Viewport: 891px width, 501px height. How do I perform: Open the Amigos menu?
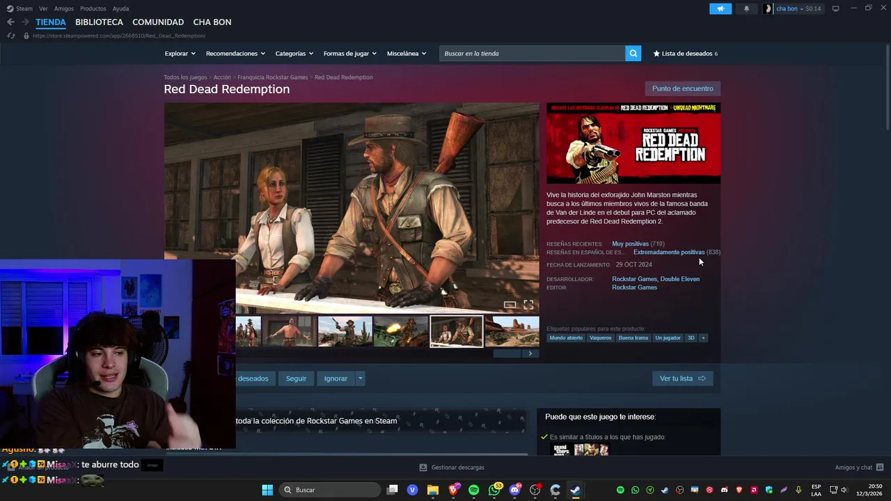64,8
